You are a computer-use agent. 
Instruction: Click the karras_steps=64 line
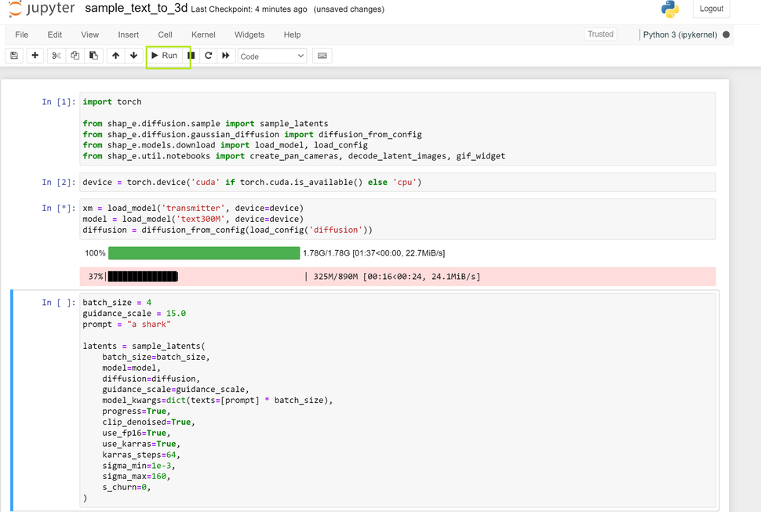(140, 455)
